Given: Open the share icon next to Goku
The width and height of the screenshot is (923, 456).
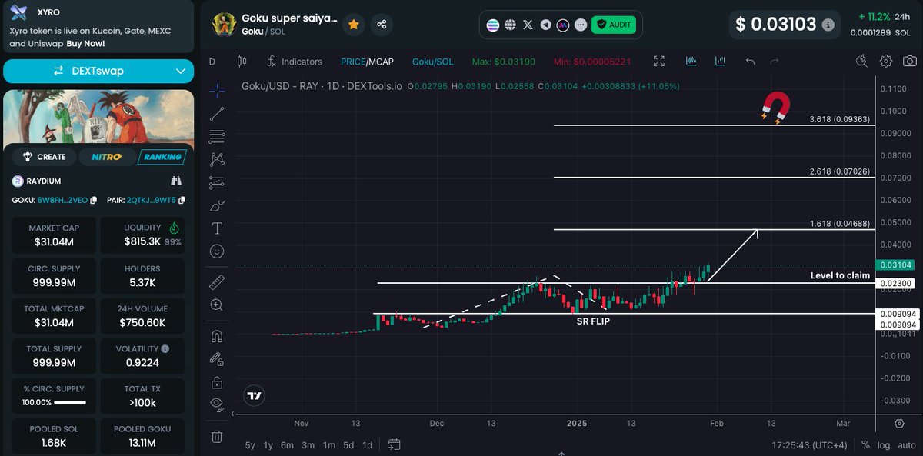Looking at the screenshot, I should pos(382,25).
